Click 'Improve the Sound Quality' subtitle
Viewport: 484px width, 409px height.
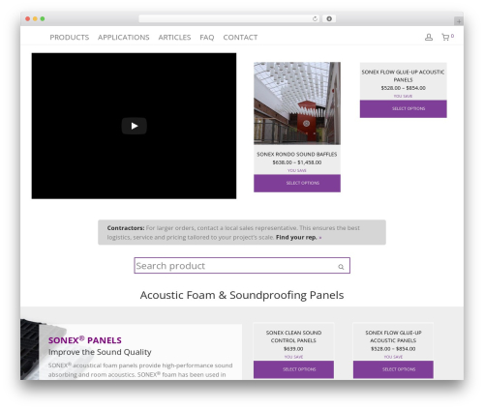(x=100, y=352)
